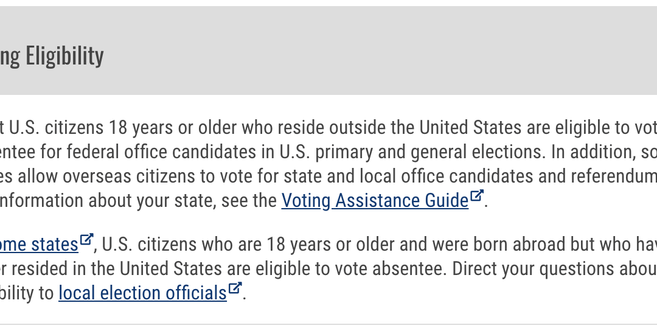Click external-link icon after local election officials
The image size is (657, 331).
pyautogui.click(x=235, y=288)
